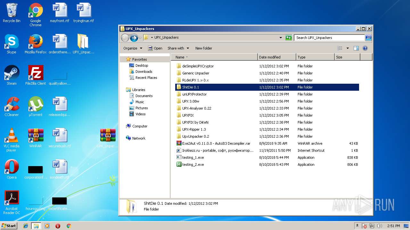
Task: Open UPX_Unpac... folder icon on desktop
Action: [84, 44]
